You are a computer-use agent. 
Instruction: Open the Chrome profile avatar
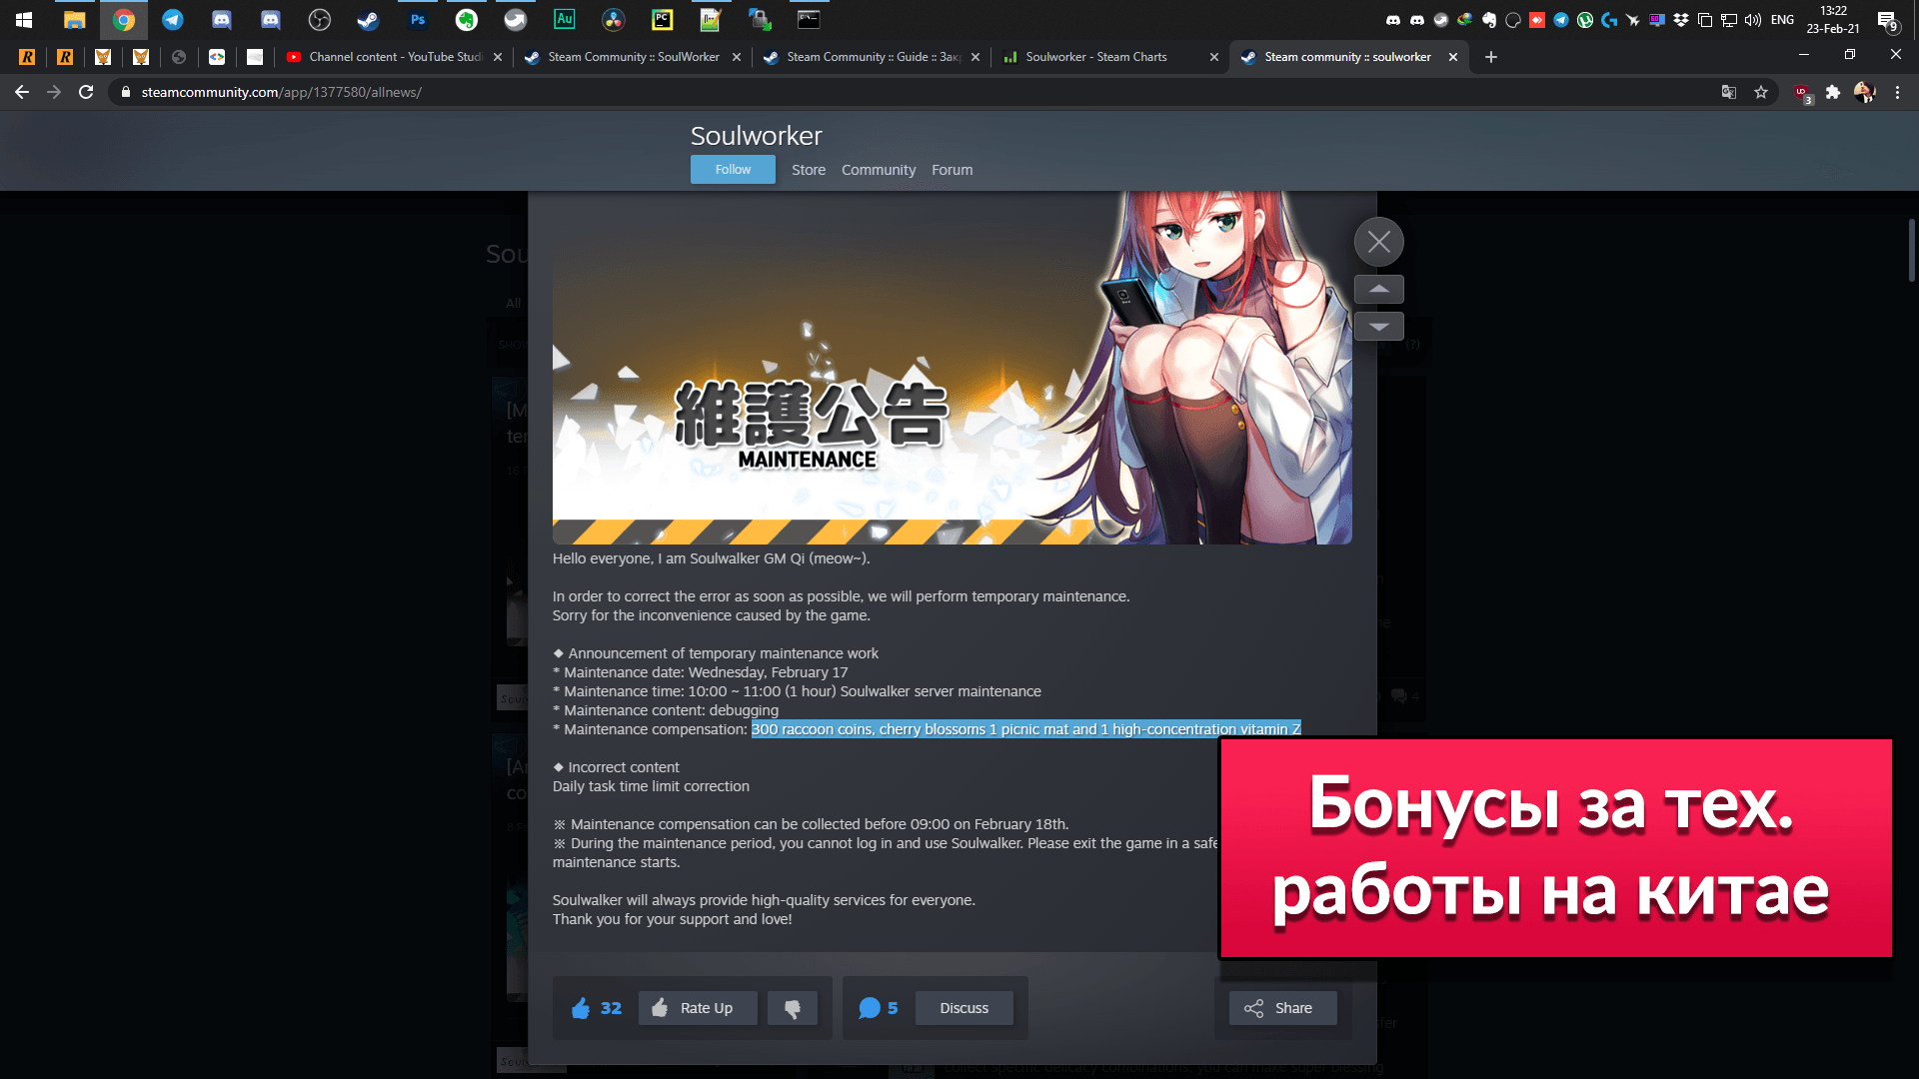click(1864, 92)
